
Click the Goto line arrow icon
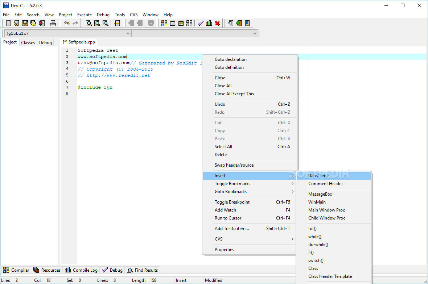click(117, 23)
